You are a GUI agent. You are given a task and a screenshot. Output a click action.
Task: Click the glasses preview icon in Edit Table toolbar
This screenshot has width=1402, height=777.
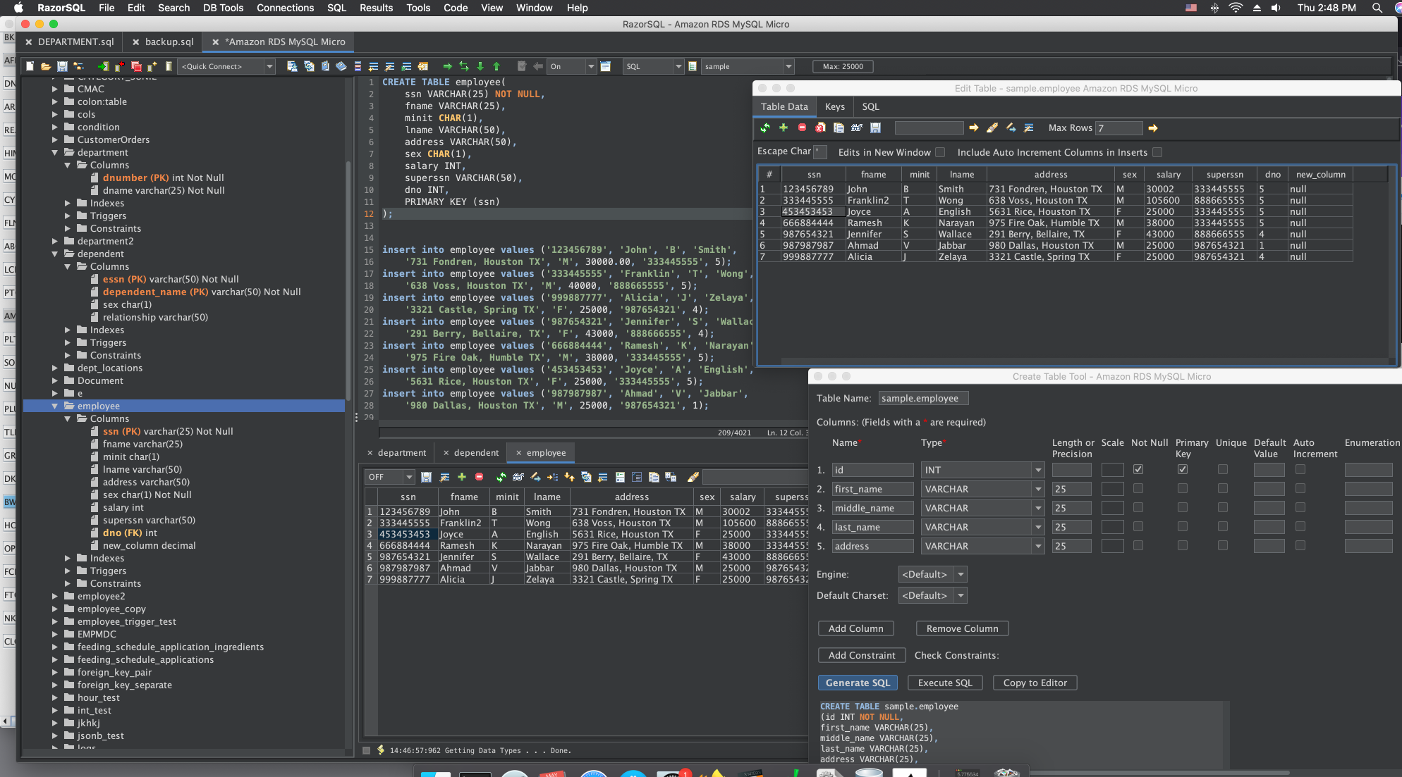(x=857, y=128)
